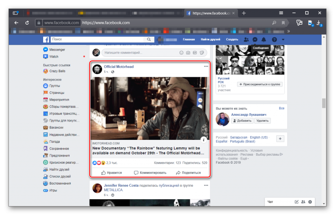Image resolution: width=335 pixels, height=215 pixels.
Task: Click Все in people you may know
Action: [x=281, y=108]
